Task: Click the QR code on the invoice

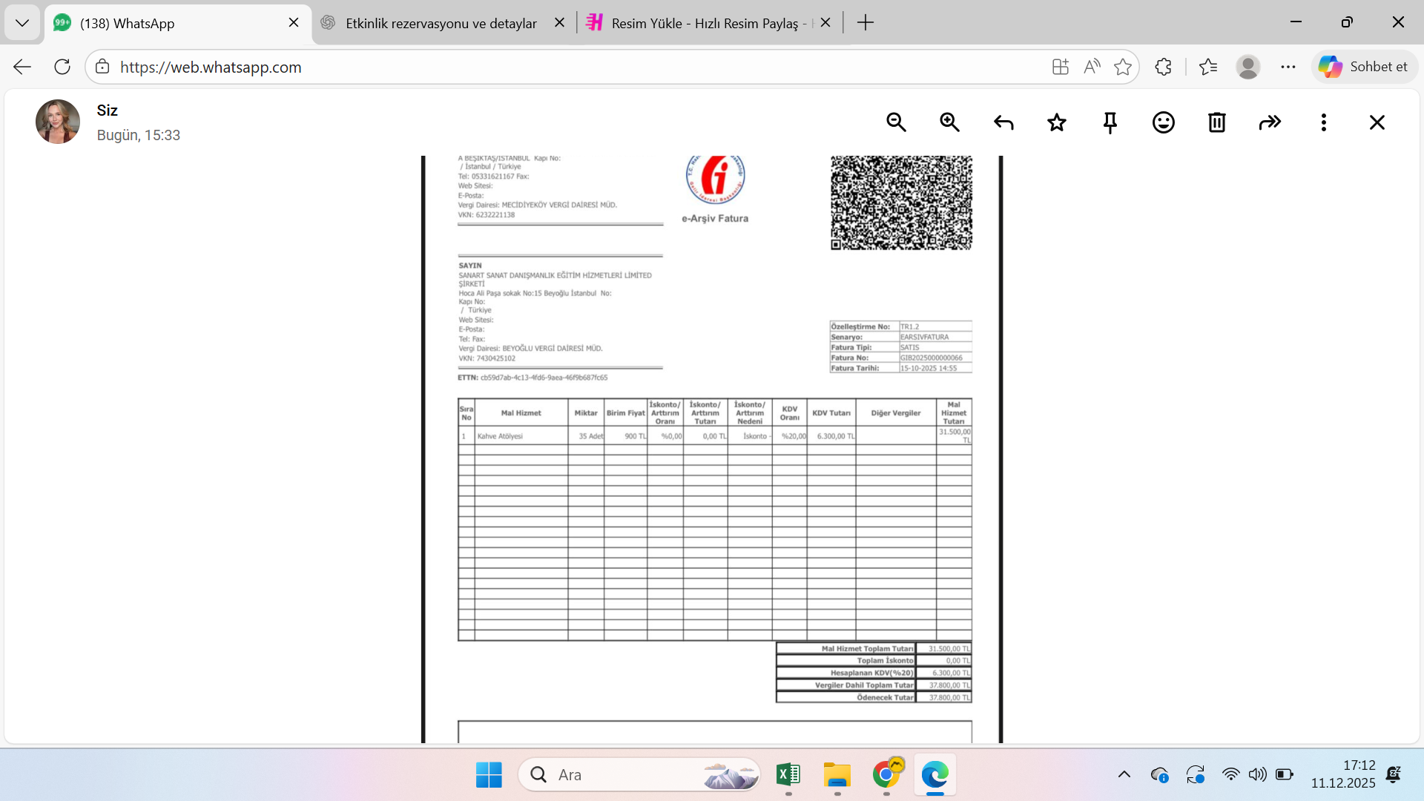Action: pyautogui.click(x=901, y=202)
